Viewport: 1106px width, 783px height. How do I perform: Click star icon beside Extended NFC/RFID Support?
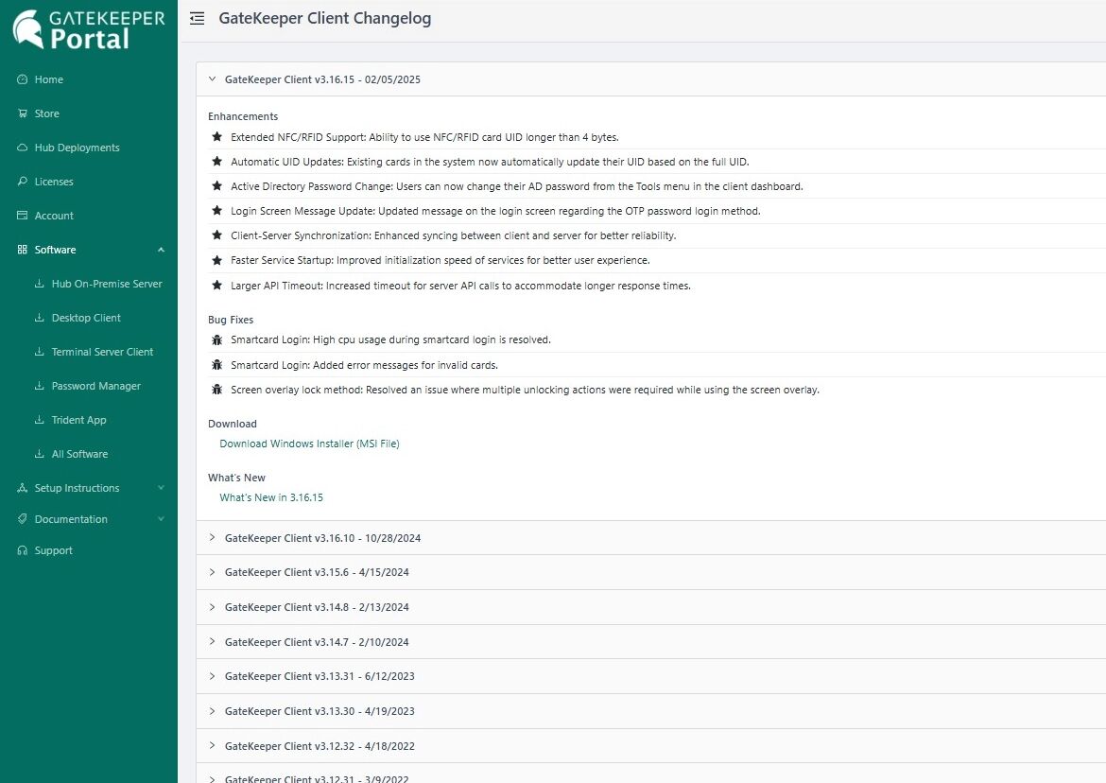point(217,137)
